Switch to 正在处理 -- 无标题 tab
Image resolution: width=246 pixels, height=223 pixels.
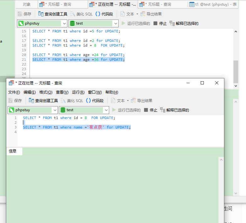pyautogui.click(x=113, y=4)
